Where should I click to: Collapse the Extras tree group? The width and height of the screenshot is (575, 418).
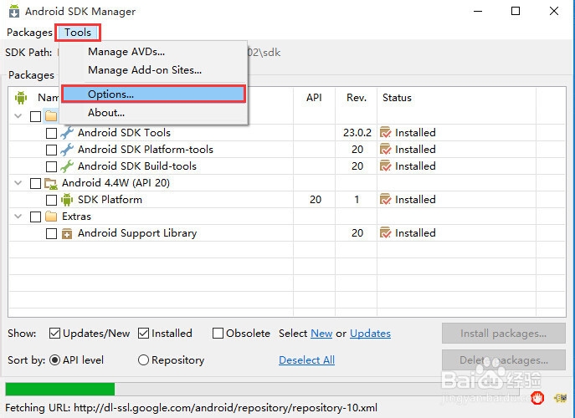pos(19,217)
